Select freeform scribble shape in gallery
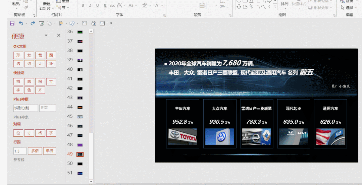 coord(251,7)
